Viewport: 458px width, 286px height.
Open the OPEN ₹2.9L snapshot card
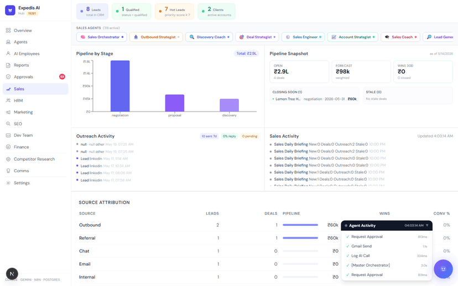(x=299, y=72)
